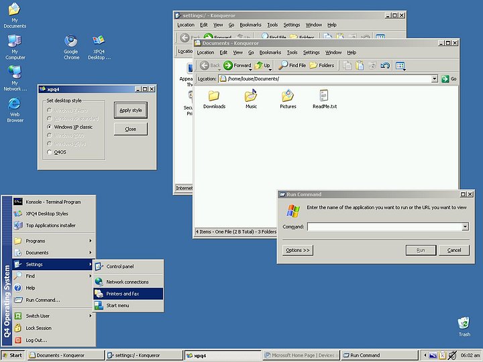Click the Find File magnifier icon in Konqueror

[x=284, y=65]
